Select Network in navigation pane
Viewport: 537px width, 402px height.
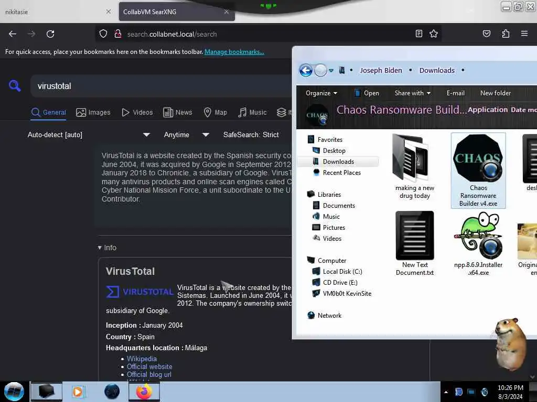click(329, 315)
